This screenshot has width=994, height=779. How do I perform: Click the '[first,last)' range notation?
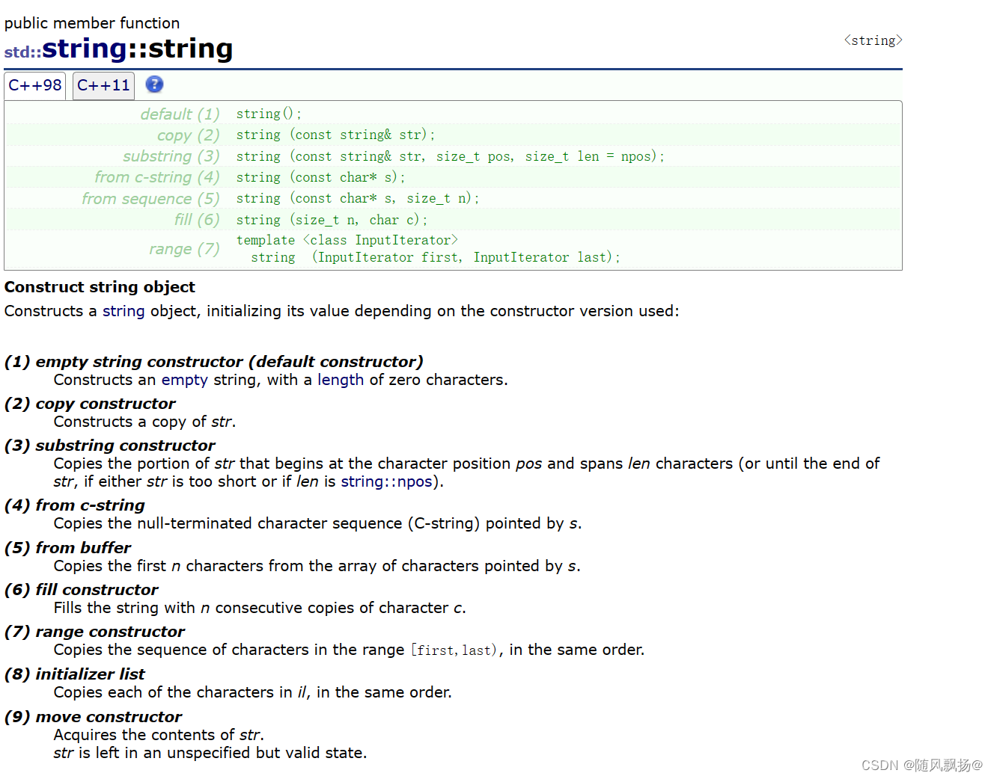pos(454,650)
